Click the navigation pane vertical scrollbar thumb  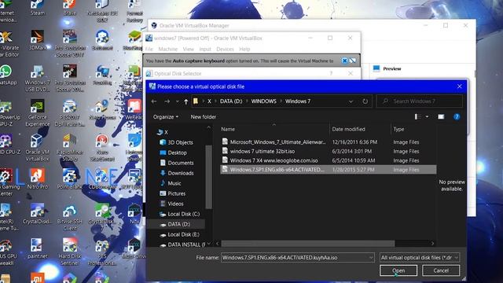click(x=208, y=177)
